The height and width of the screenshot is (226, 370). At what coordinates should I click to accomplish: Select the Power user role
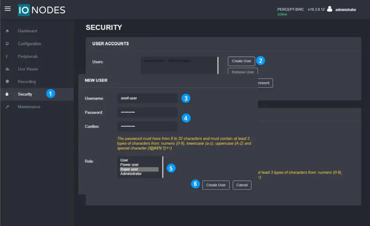(x=139, y=165)
